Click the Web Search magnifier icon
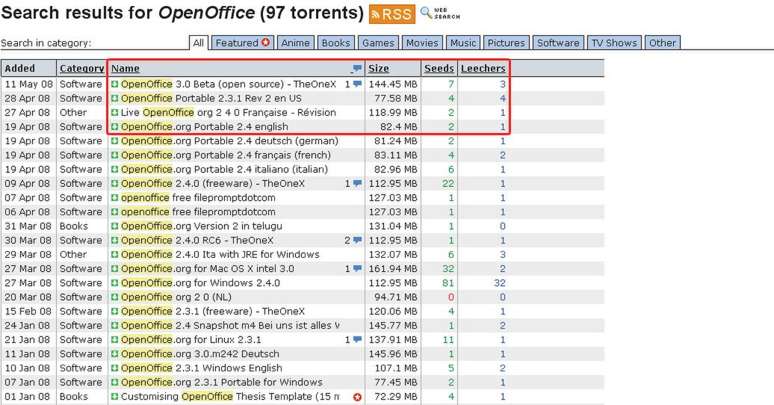Viewport: 774px width, 405px height. pyautogui.click(x=426, y=13)
